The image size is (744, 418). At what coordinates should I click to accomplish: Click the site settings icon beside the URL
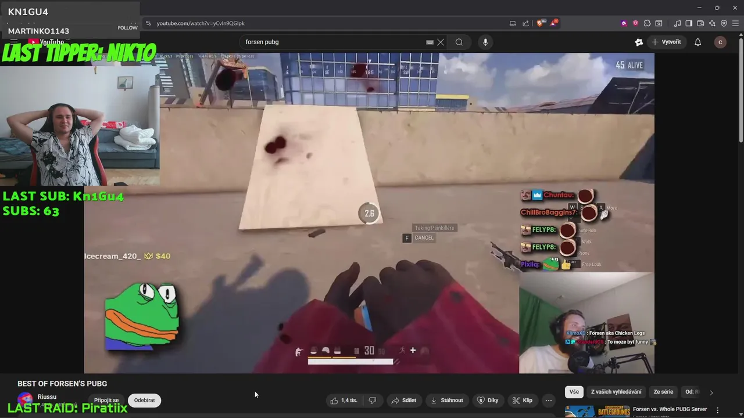point(148,23)
